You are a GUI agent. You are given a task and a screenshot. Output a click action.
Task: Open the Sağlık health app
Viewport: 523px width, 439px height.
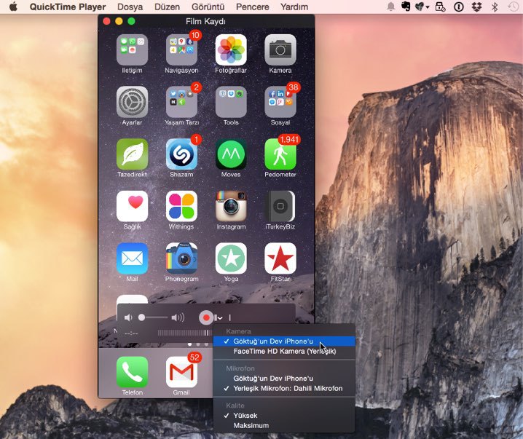click(132, 206)
